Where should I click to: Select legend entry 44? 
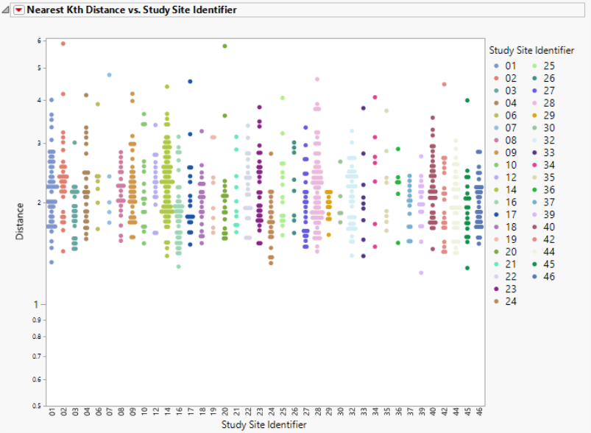[x=543, y=252]
